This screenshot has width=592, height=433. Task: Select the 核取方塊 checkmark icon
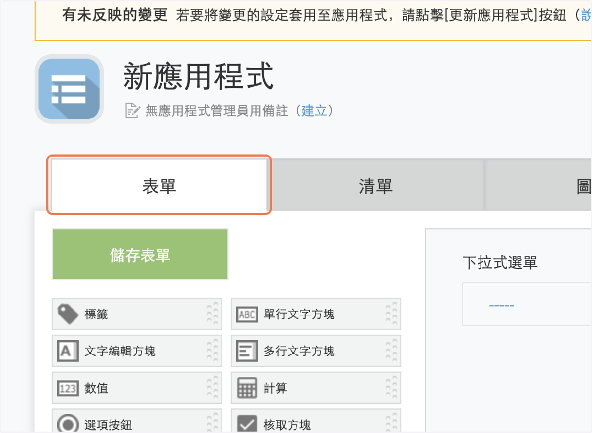(247, 424)
